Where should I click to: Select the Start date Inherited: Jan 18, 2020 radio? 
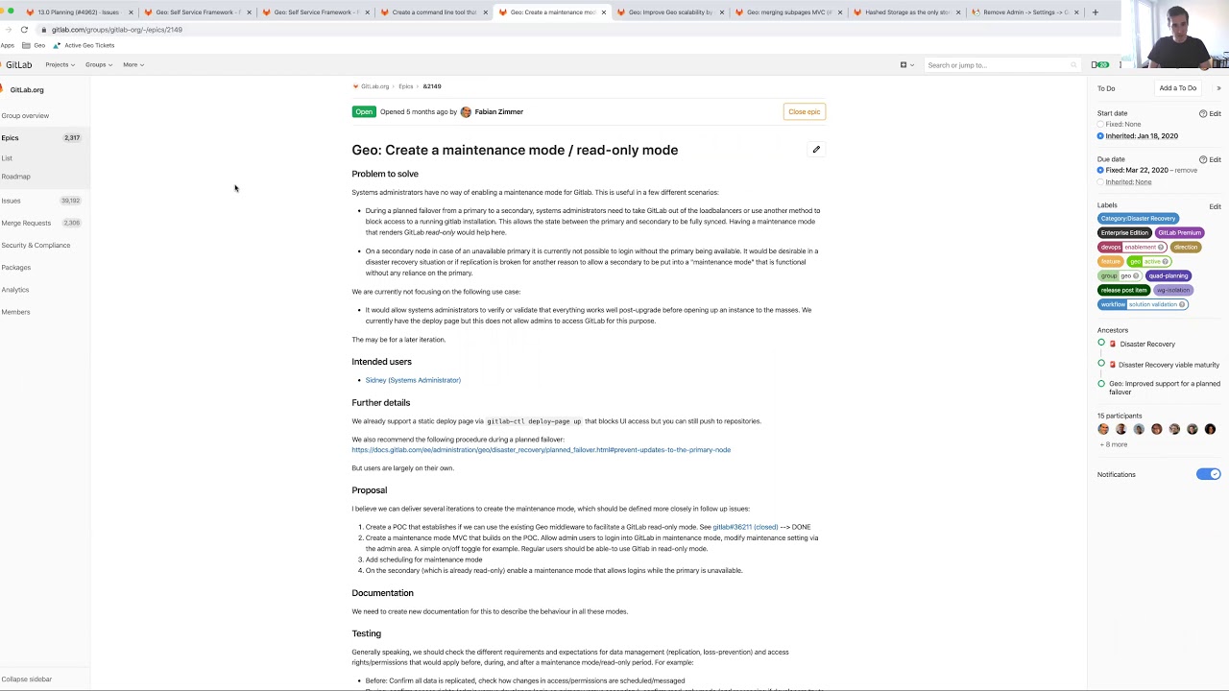point(1100,136)
